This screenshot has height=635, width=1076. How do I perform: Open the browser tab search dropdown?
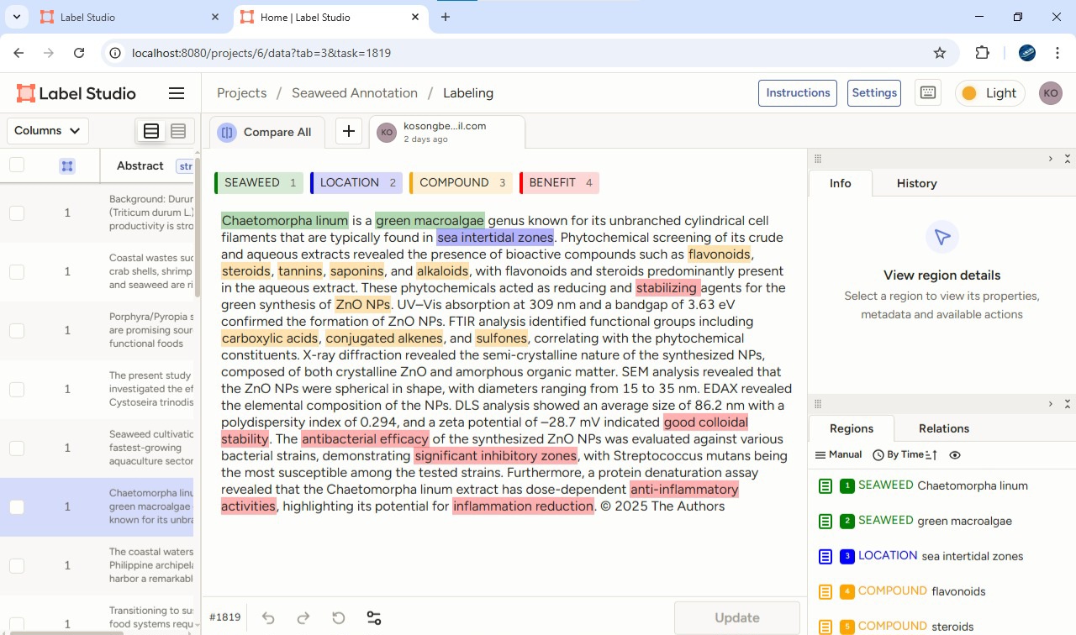16,17
